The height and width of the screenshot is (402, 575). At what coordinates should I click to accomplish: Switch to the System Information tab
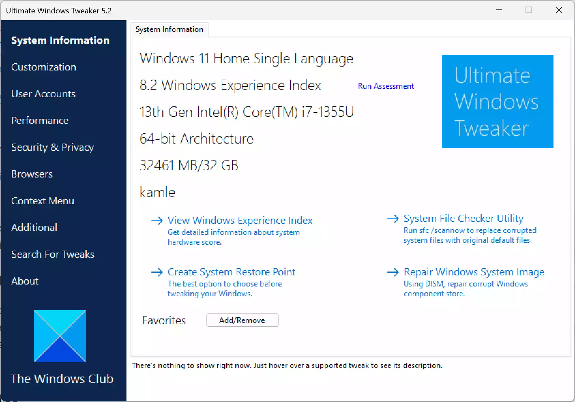click(169, 29)
